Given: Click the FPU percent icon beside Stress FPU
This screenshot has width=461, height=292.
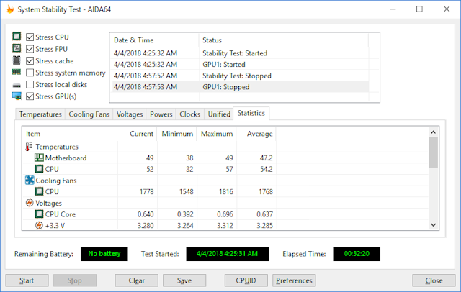Looking at the screenshot, I should 17,48.
